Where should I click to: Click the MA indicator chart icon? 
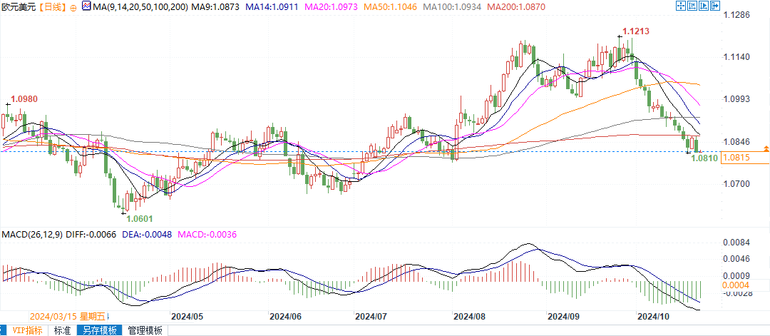click(86, 6)
